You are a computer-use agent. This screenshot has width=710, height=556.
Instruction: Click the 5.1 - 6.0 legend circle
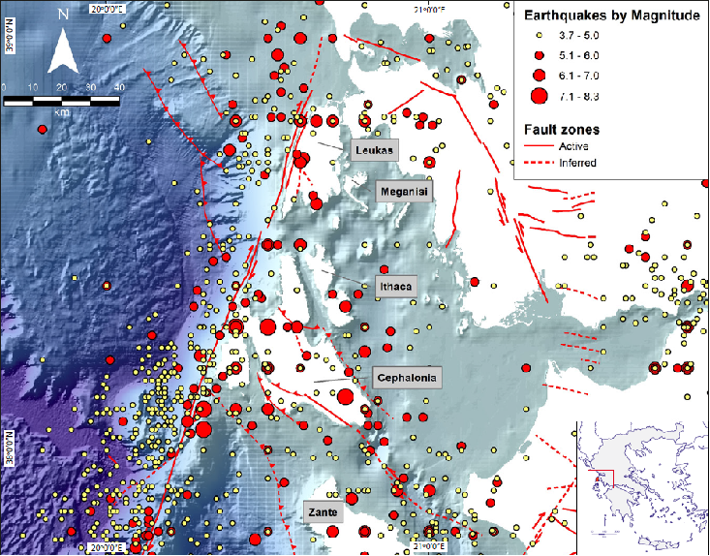click(539, 54)
